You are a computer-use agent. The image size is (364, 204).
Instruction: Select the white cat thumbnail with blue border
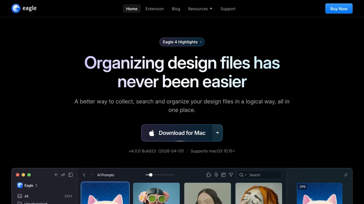[x=105, y=193]
